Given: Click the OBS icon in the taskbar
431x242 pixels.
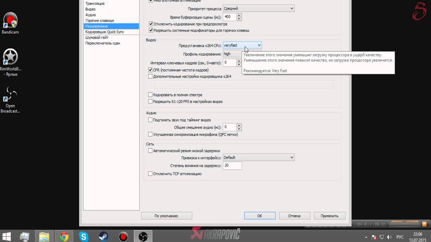Looking at the screenshot, I should [143, 237].
